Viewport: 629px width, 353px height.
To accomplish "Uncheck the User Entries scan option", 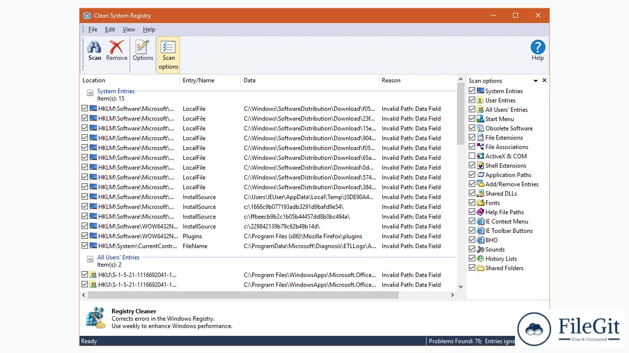I will [x=472, y=100].
